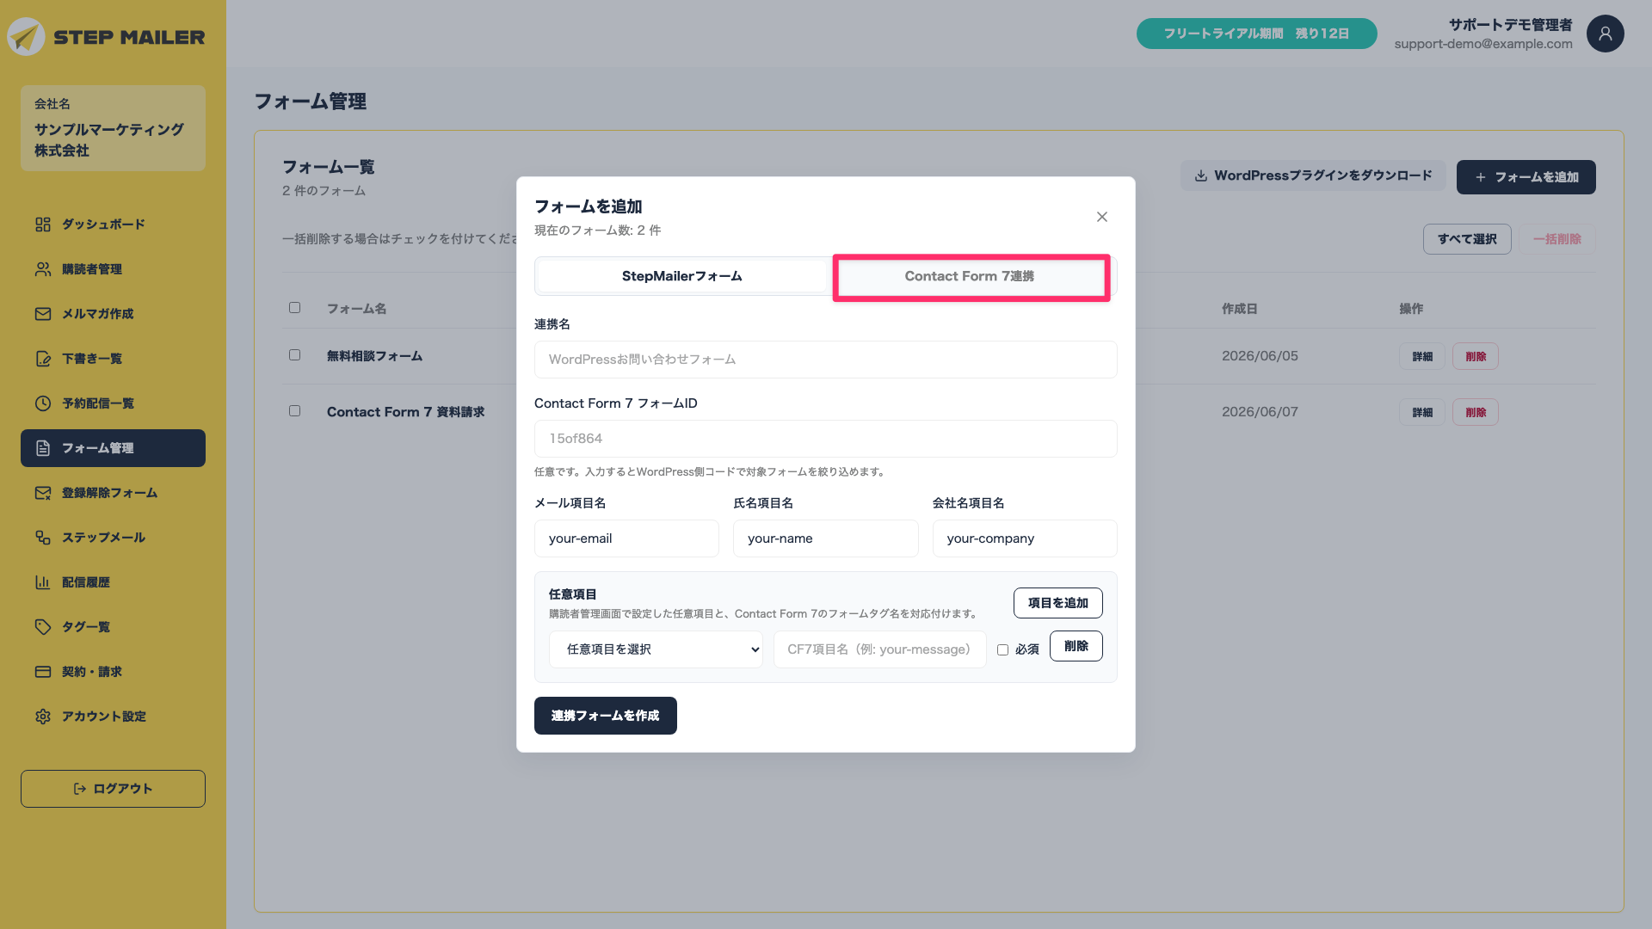
Task: Click the メール項目名 field with your-email
Action: tap(626, 538)
